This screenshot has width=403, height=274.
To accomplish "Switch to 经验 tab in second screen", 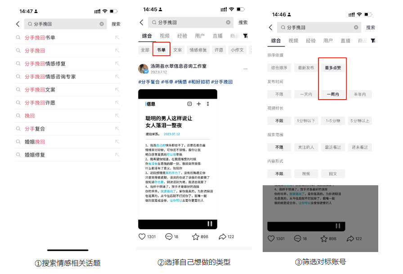I will point(182,36).
